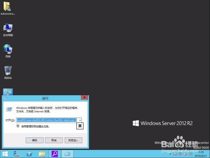Click the Run dialog title bar icon
210x158 pixels.
(5, 98)
